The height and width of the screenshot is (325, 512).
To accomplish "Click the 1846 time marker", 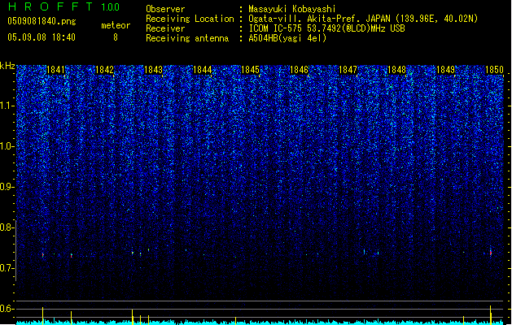I will click(x=299, y=70).
